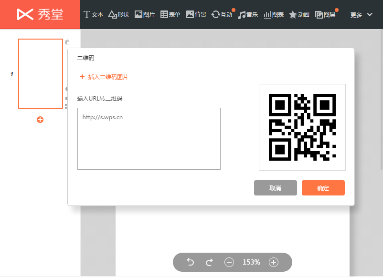Open the 表单 form tool

pyautogui.click(x=170, y=15)
